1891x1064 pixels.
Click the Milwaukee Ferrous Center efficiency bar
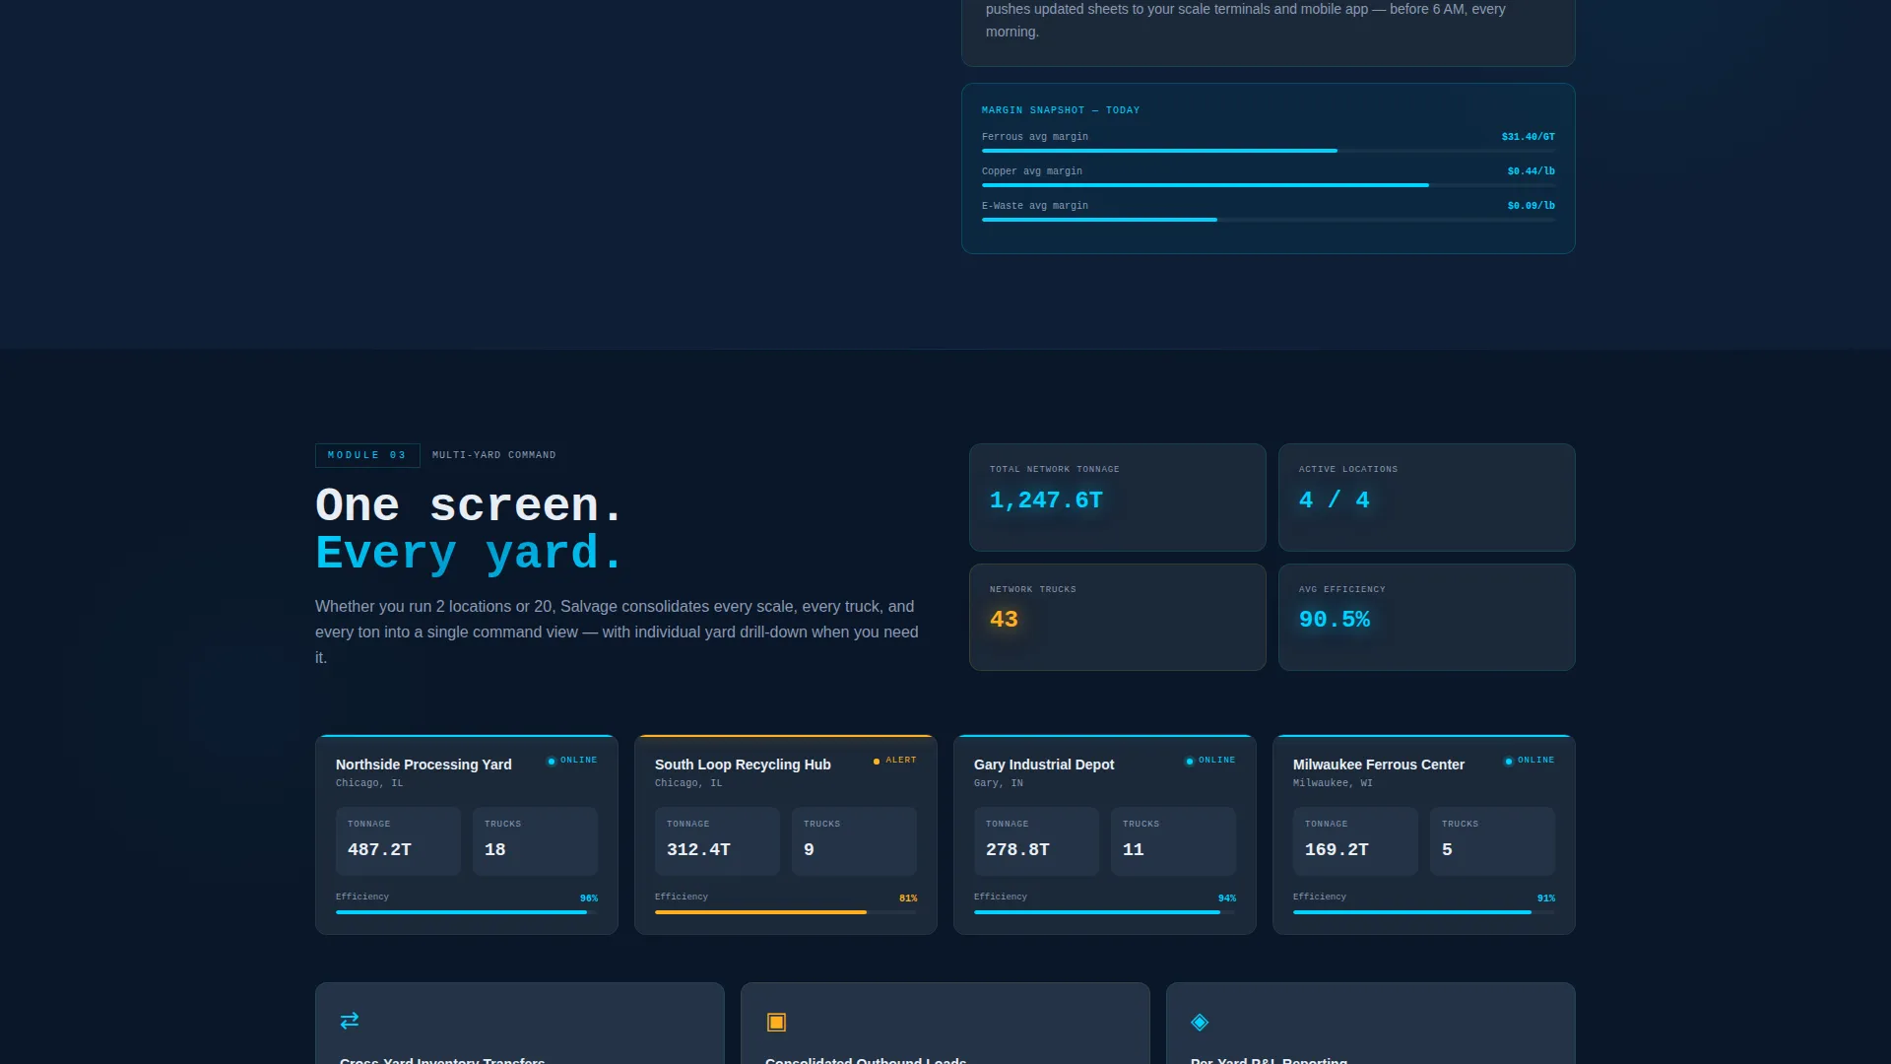pos(1424,912)
